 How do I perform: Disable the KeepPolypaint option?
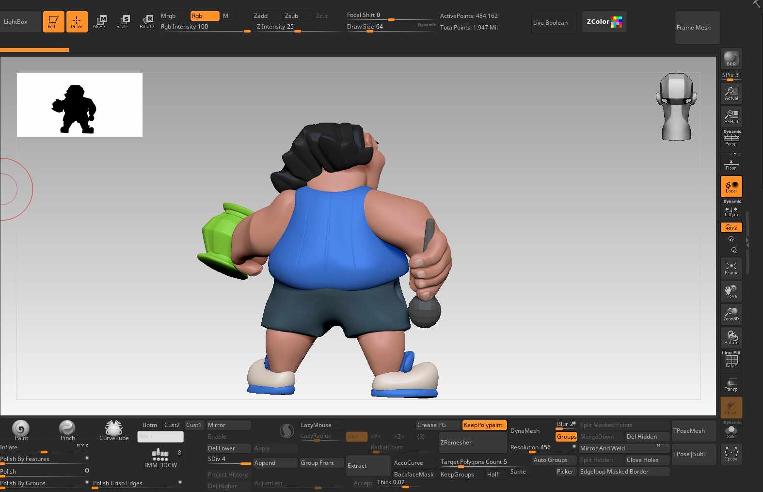(x=484, y=425)
